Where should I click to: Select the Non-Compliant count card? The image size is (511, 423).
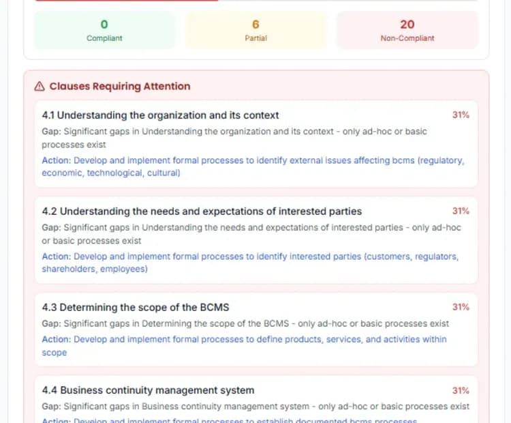(407, 31)
